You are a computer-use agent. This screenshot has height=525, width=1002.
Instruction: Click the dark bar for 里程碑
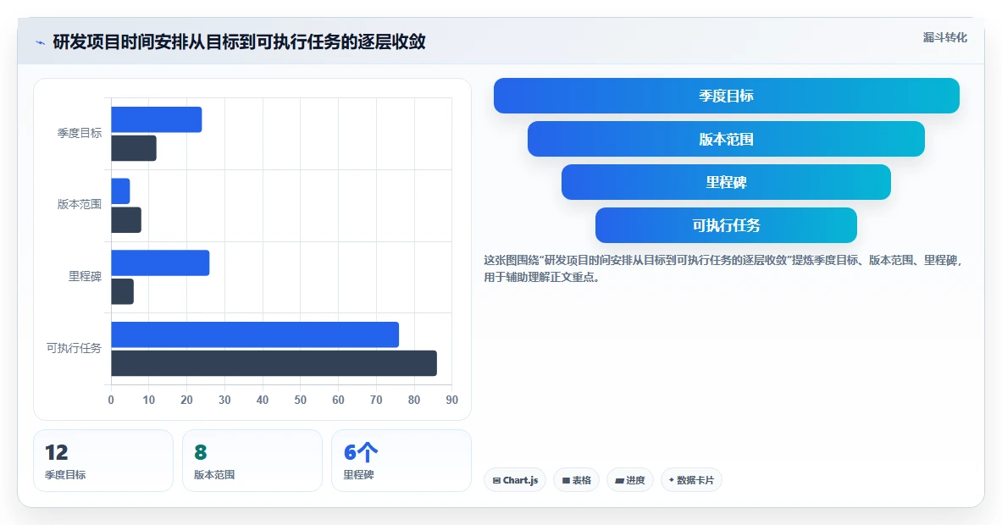pos(123,291)
